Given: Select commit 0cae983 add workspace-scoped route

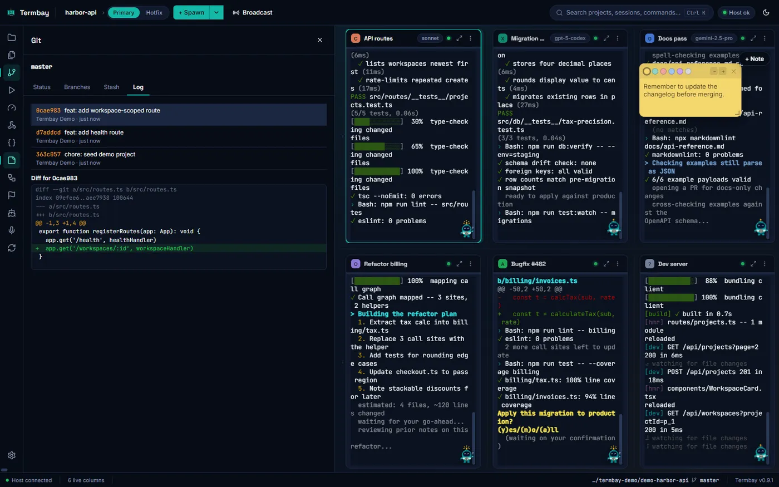Looking at the screenshot, I should point(179,115).
